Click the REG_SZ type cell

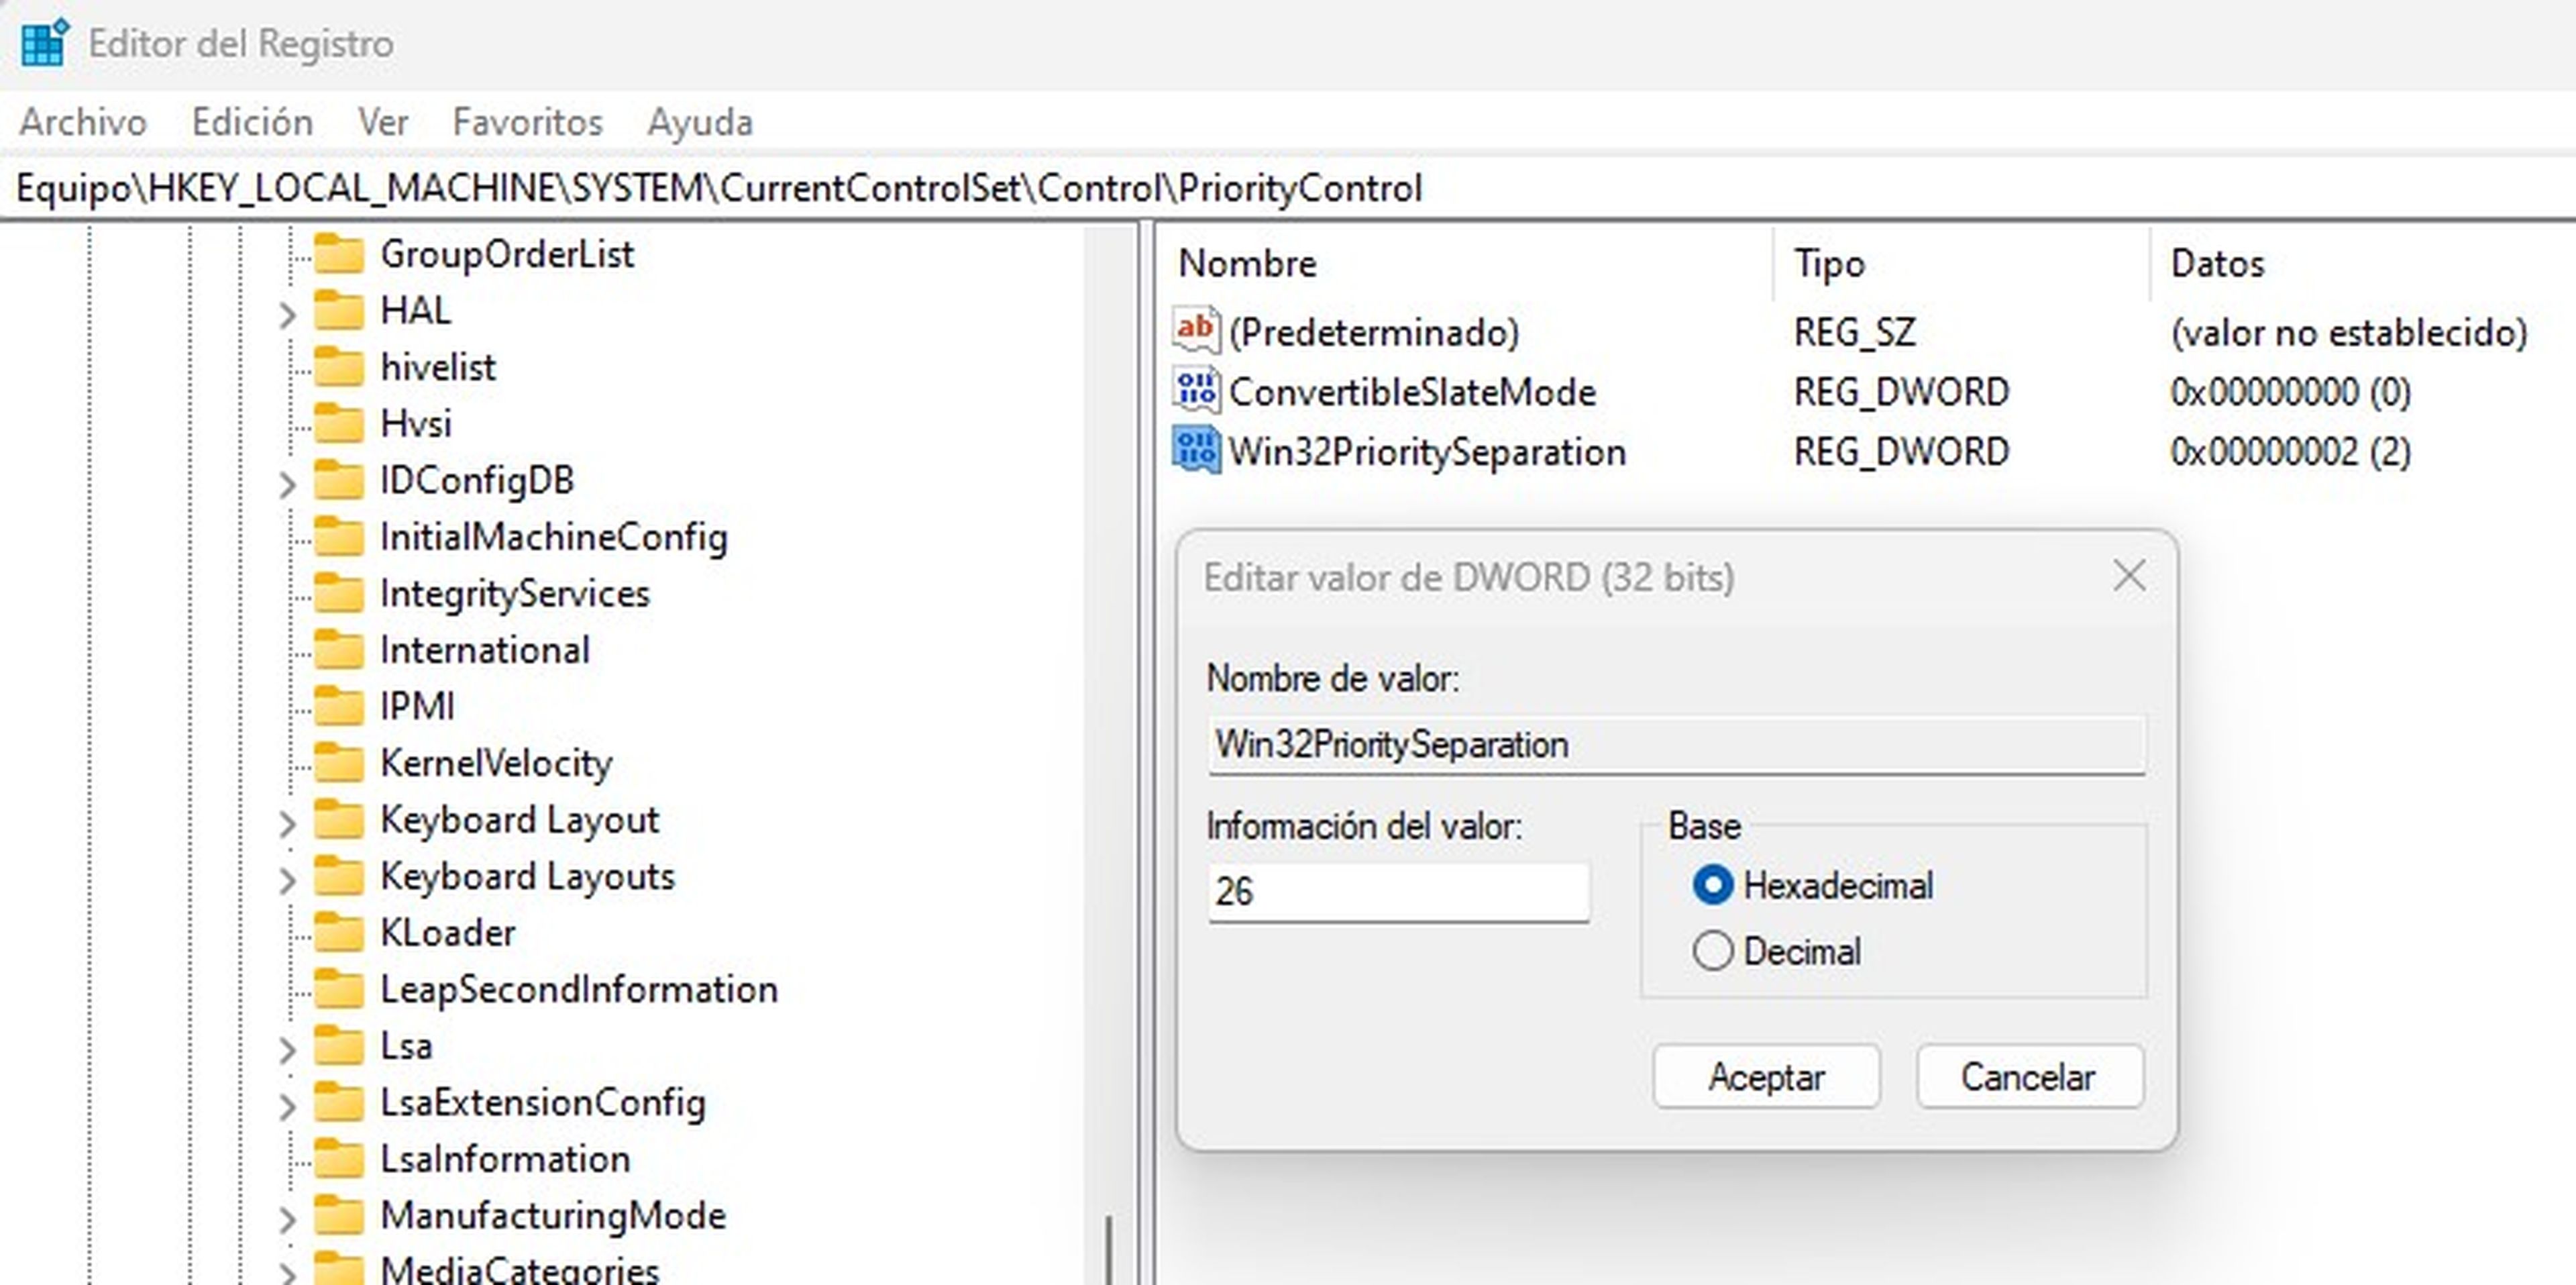tap(1855, 332)
